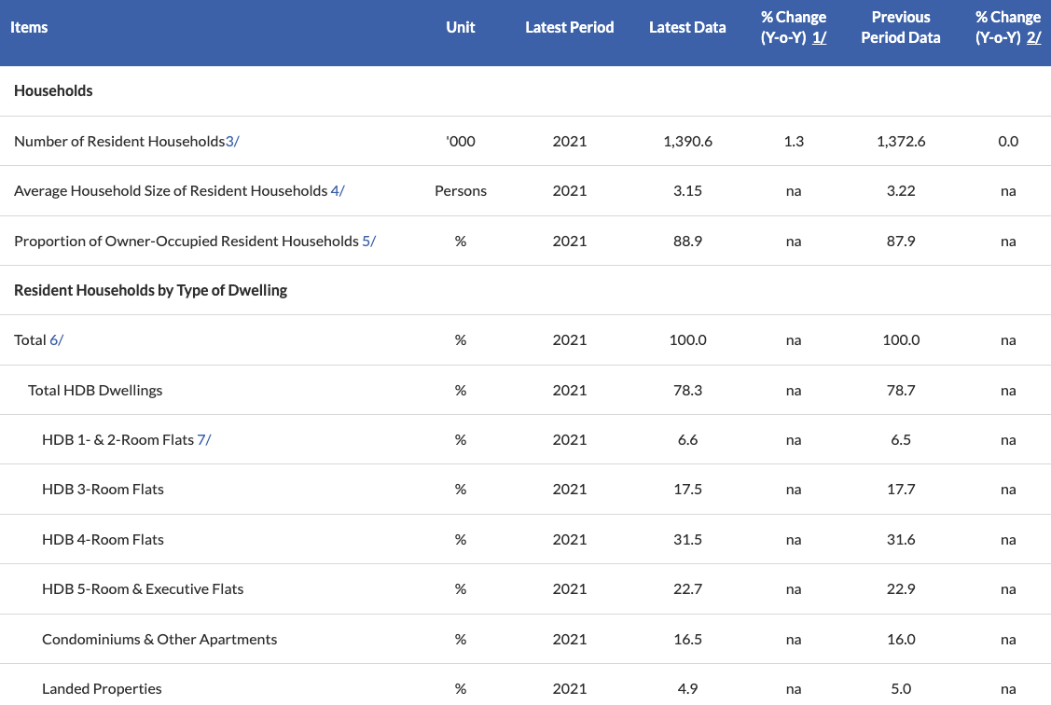Open footnote 1/ link in first % Change header
Image resolution: width=1051 pixels, height=705 pixels.
point(819,37)
